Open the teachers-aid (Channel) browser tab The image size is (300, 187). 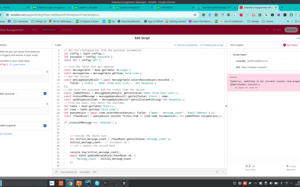pos(216,7)
